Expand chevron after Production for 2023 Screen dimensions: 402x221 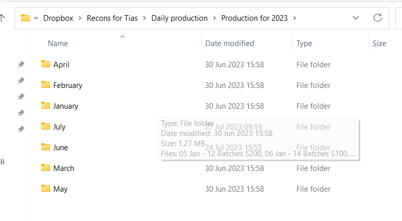(x=295, y=18)
